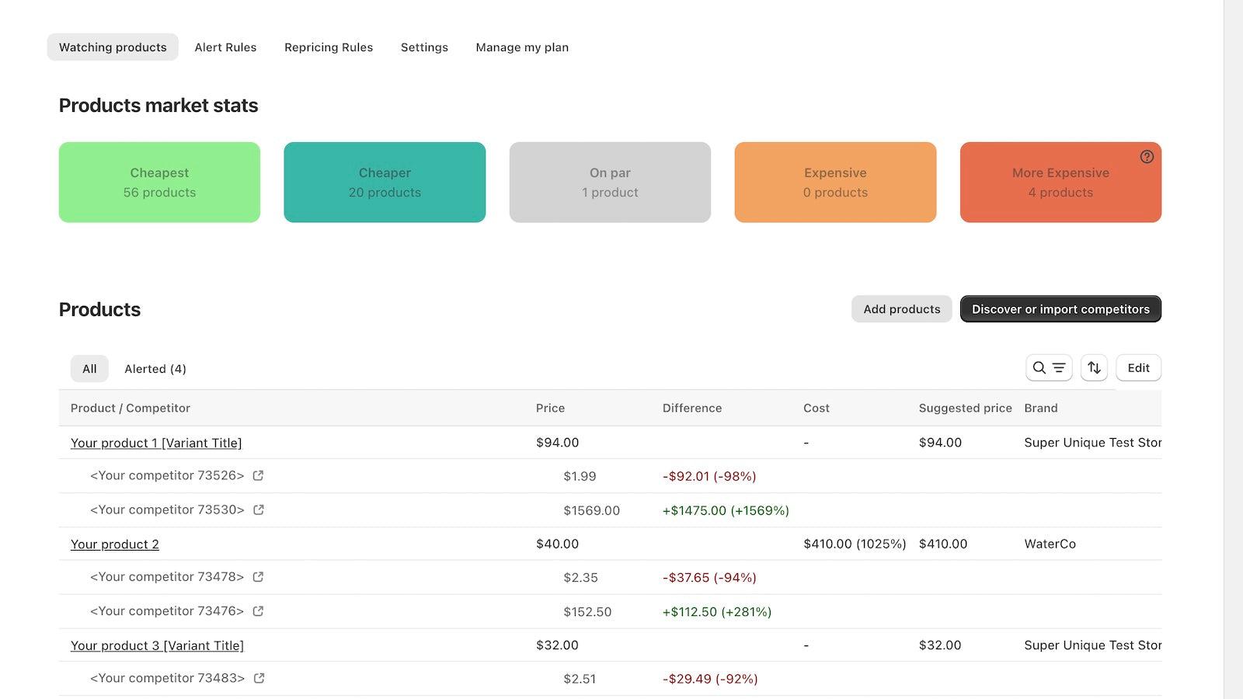Open competitor 73478 external link
The height and width of the screenshot is (699, 1243).
[x=258, y=577]
